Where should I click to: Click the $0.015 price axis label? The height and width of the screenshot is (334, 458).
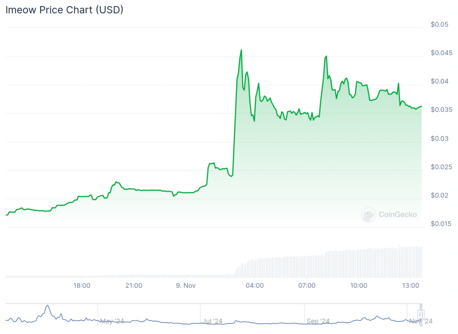click(441, 224)
